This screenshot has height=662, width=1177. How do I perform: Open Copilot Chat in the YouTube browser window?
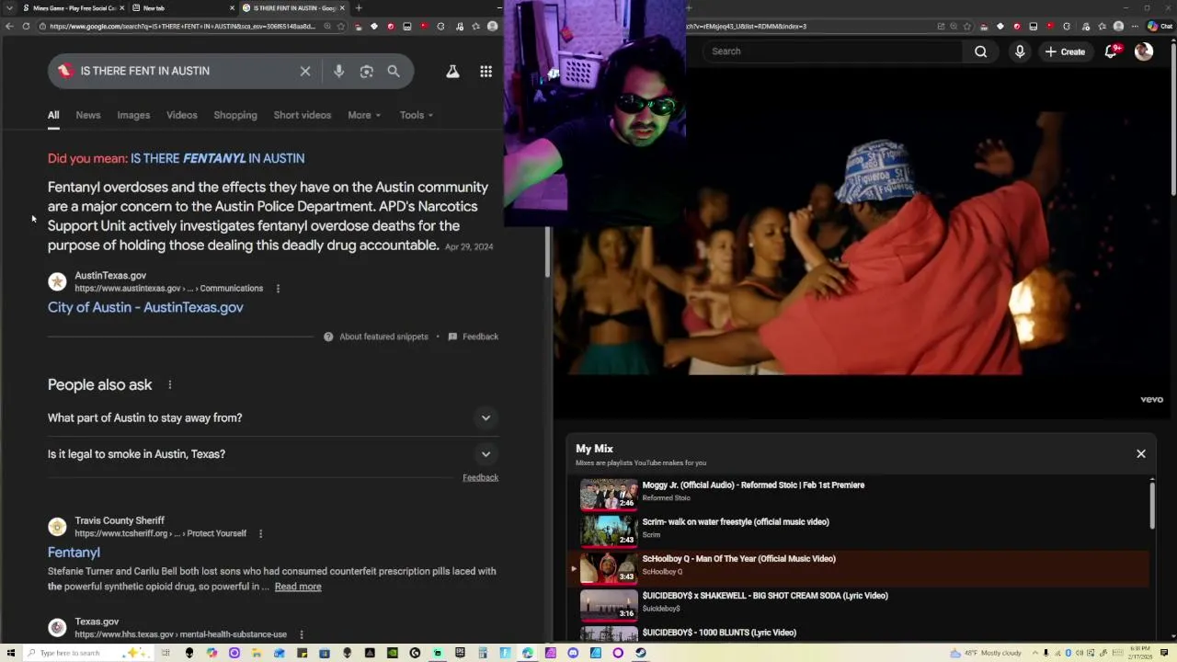1160,27
